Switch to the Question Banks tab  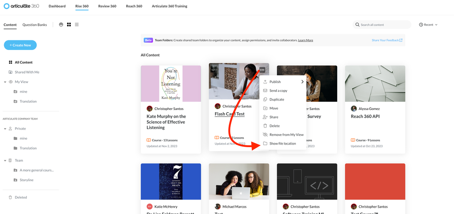click(35, 25)
